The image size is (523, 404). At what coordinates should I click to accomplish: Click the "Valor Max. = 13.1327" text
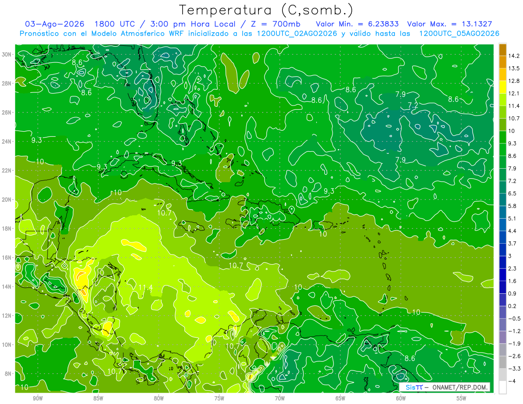point(450,24)
